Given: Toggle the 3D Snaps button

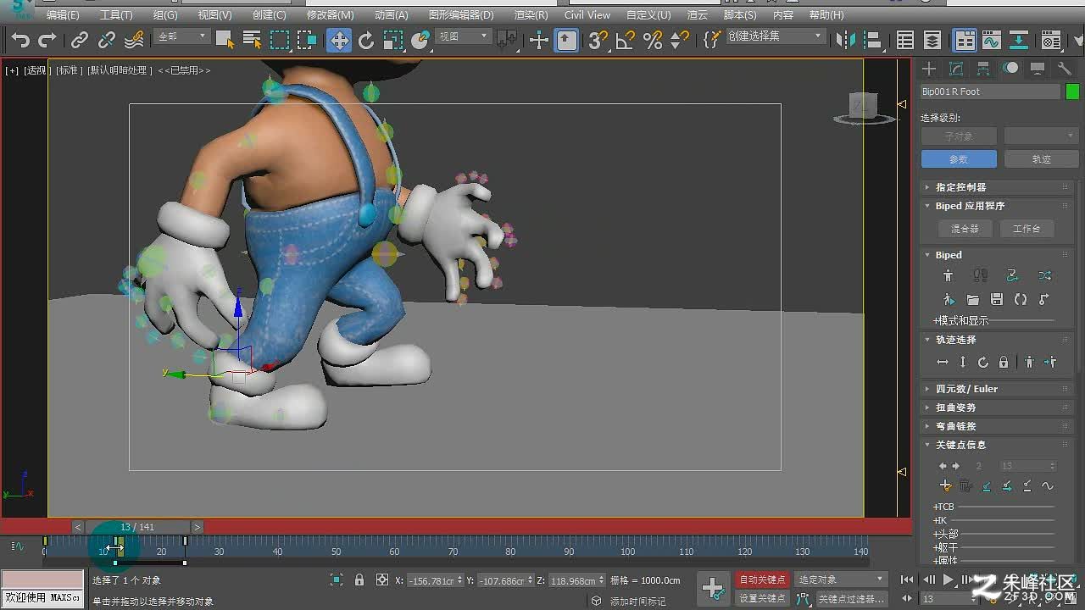Looking at the screenshot, I should click(x=598, y=40).
